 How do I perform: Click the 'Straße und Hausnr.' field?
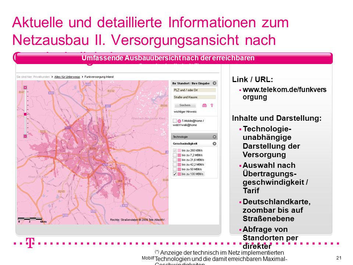click(x=195, y=97)
